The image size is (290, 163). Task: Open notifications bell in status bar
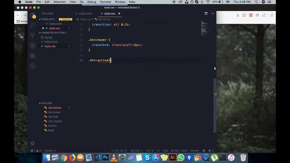211,151
